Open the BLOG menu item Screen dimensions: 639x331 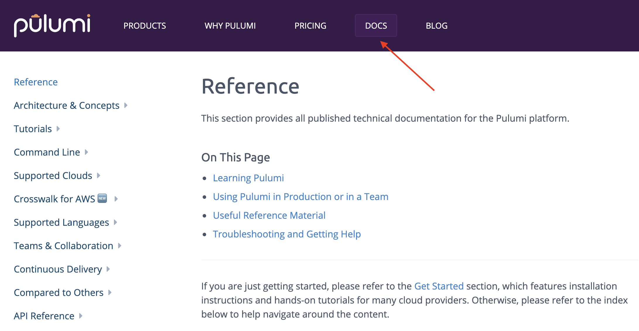(436, 26)
